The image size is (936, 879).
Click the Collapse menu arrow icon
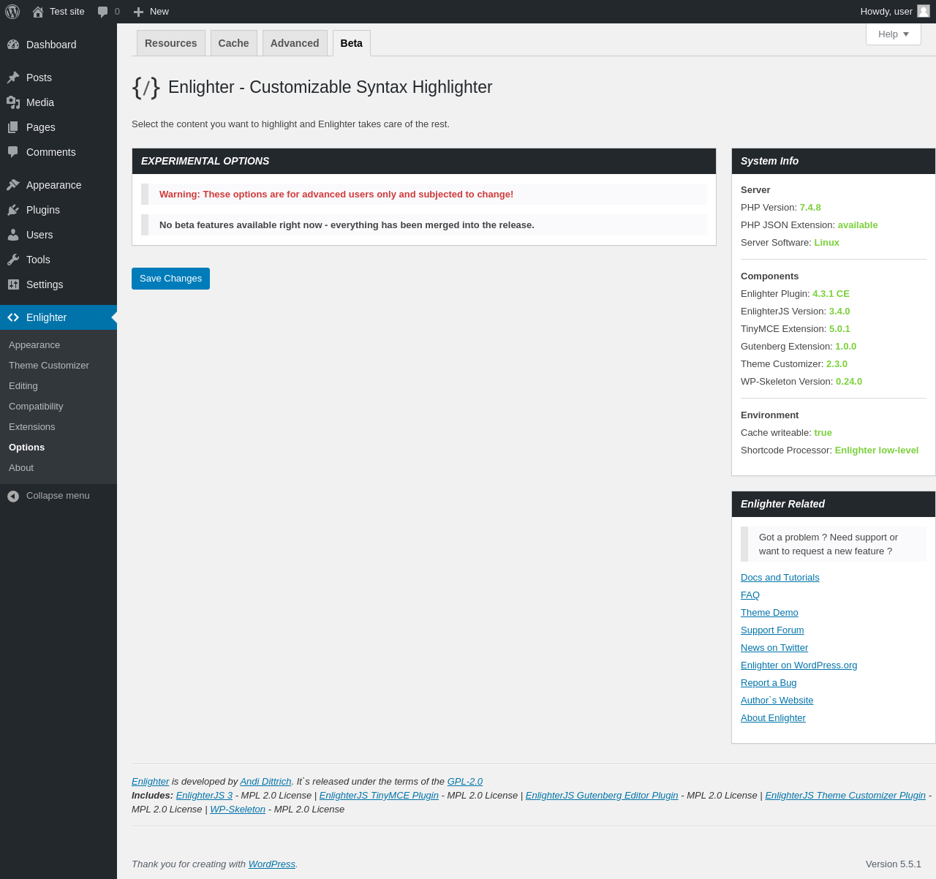pyautogui.click(x=13, y=497)
